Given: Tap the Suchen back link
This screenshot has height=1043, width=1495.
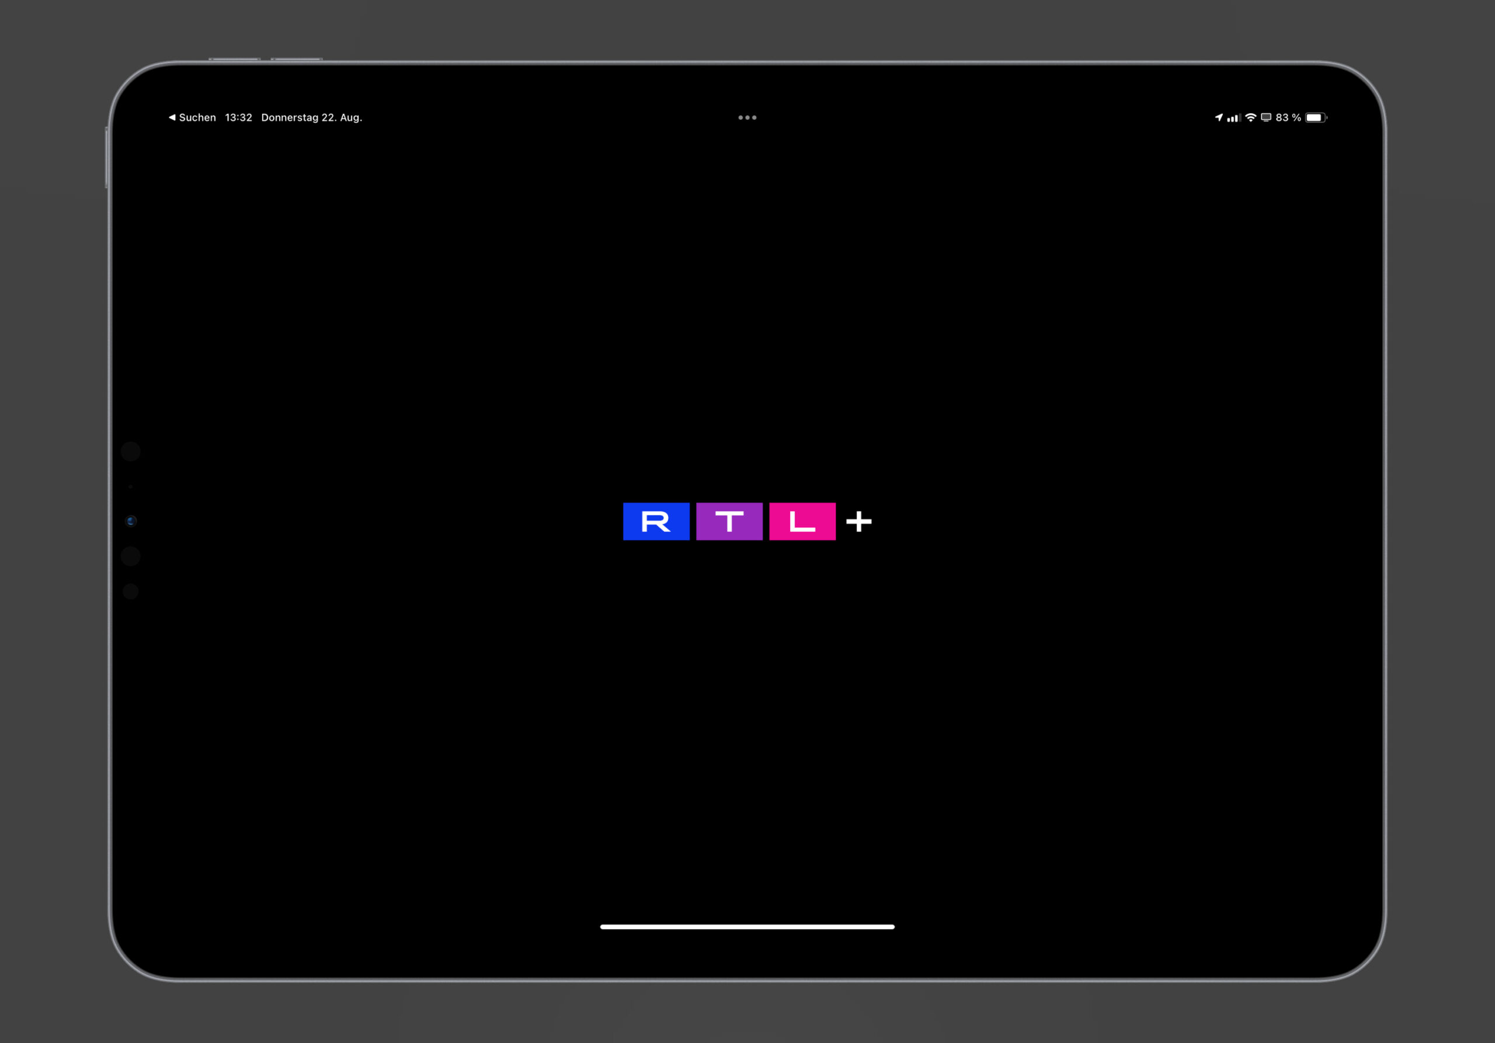Looking at the screenshot, I should pos(192,118).
